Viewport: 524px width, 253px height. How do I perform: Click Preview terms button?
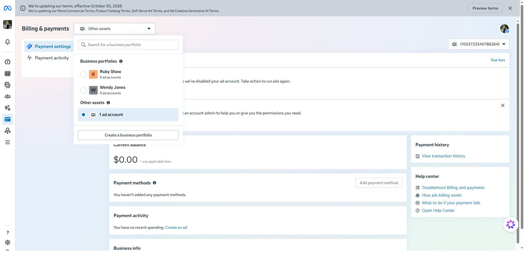click(485, 8)
